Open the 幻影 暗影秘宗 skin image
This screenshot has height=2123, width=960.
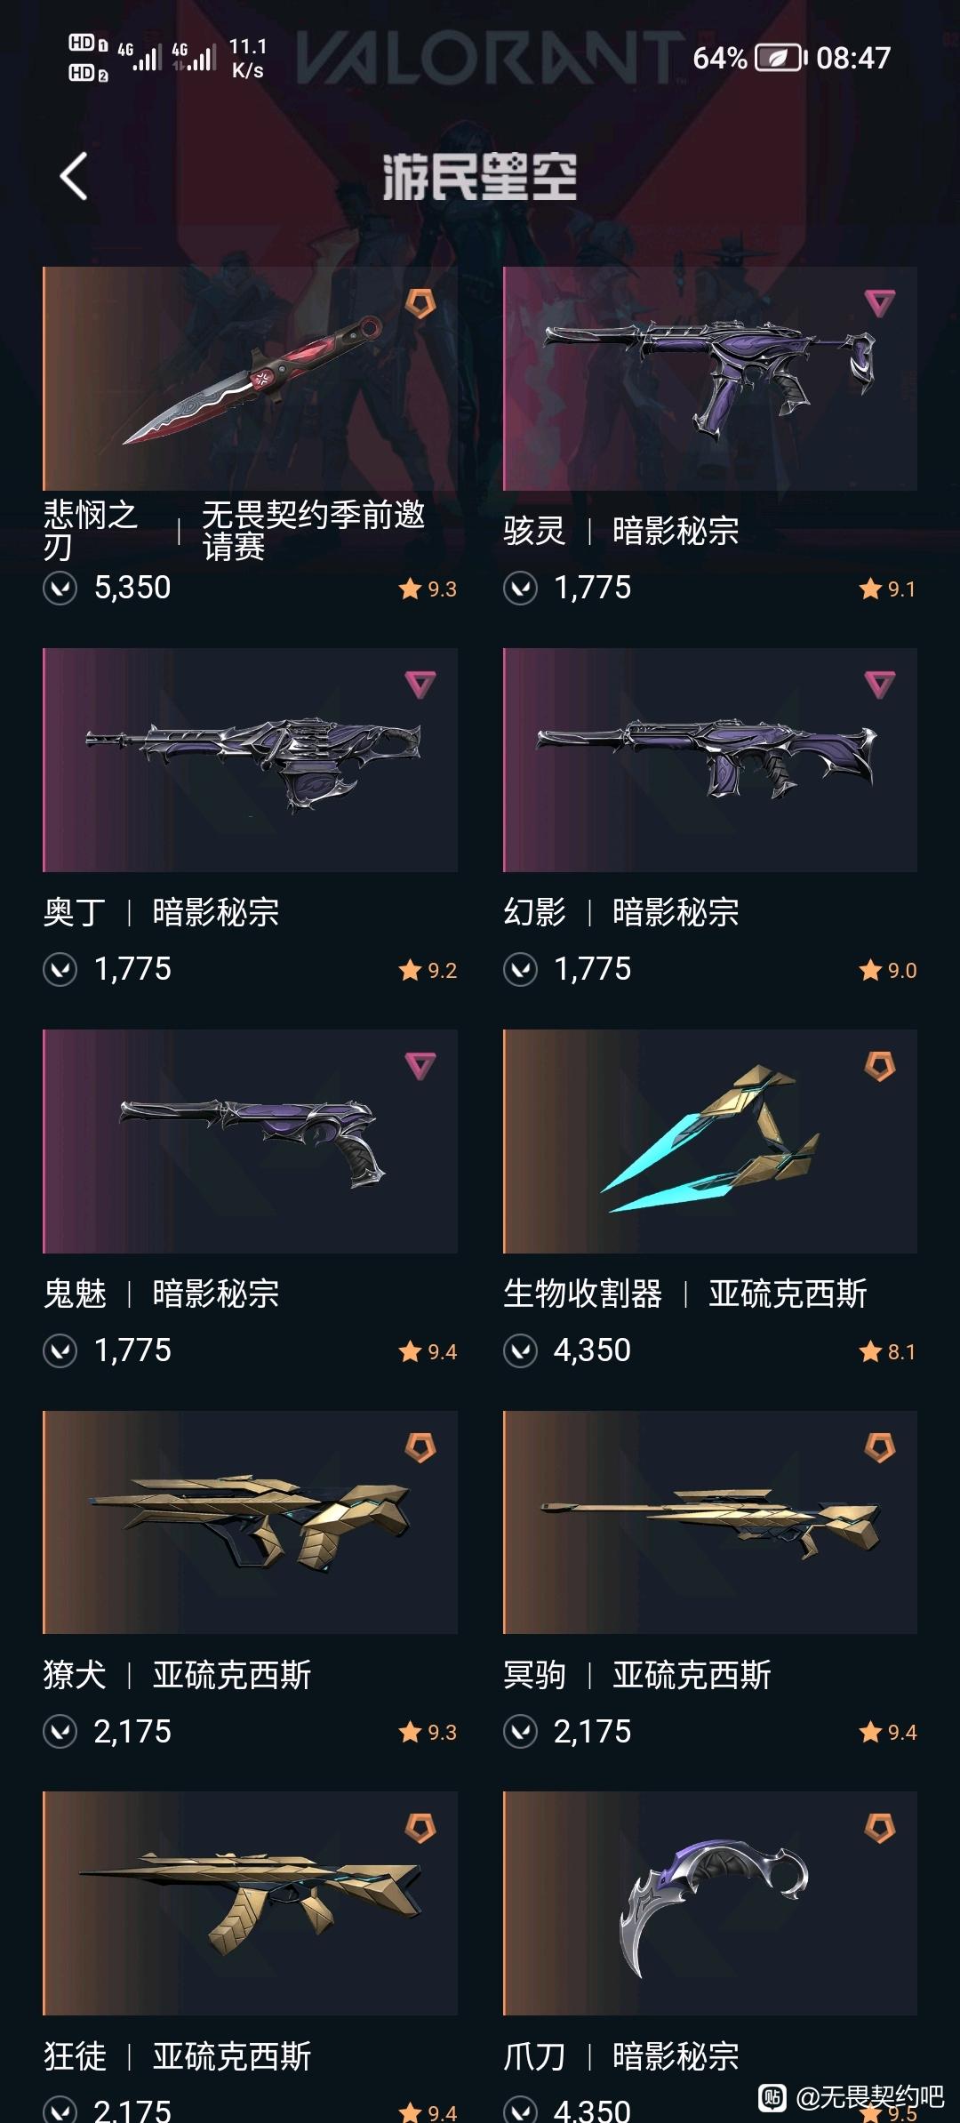710,760
